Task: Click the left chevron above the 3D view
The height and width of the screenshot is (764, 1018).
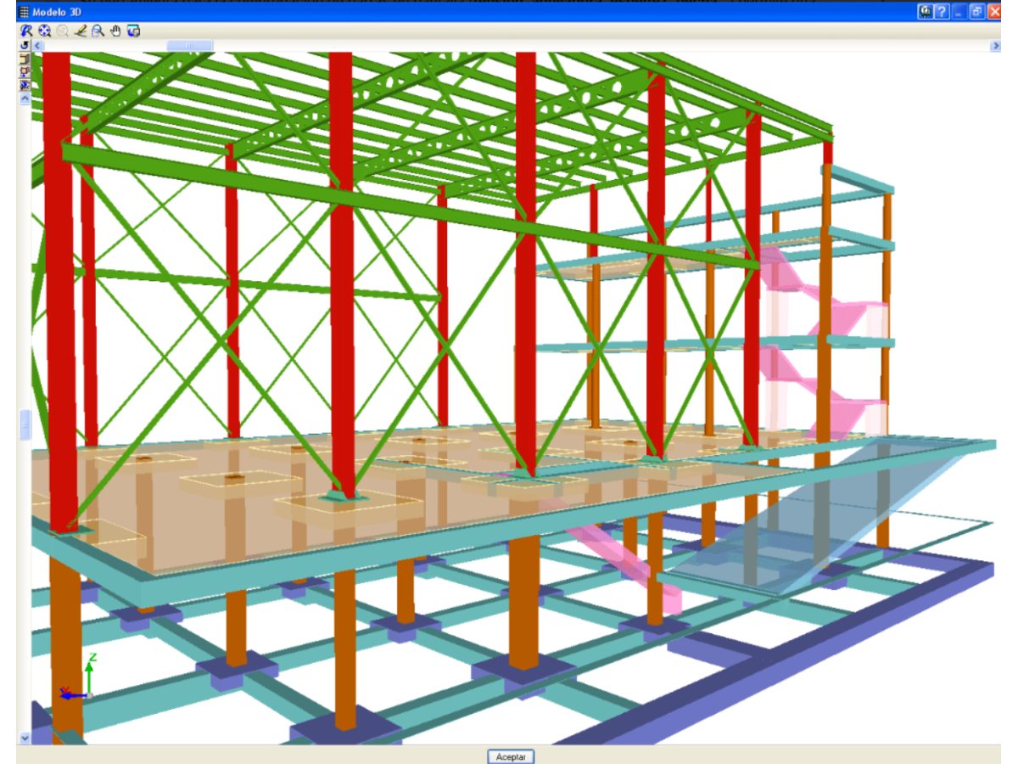Action: pyautogui.click(x=36, y=45)
